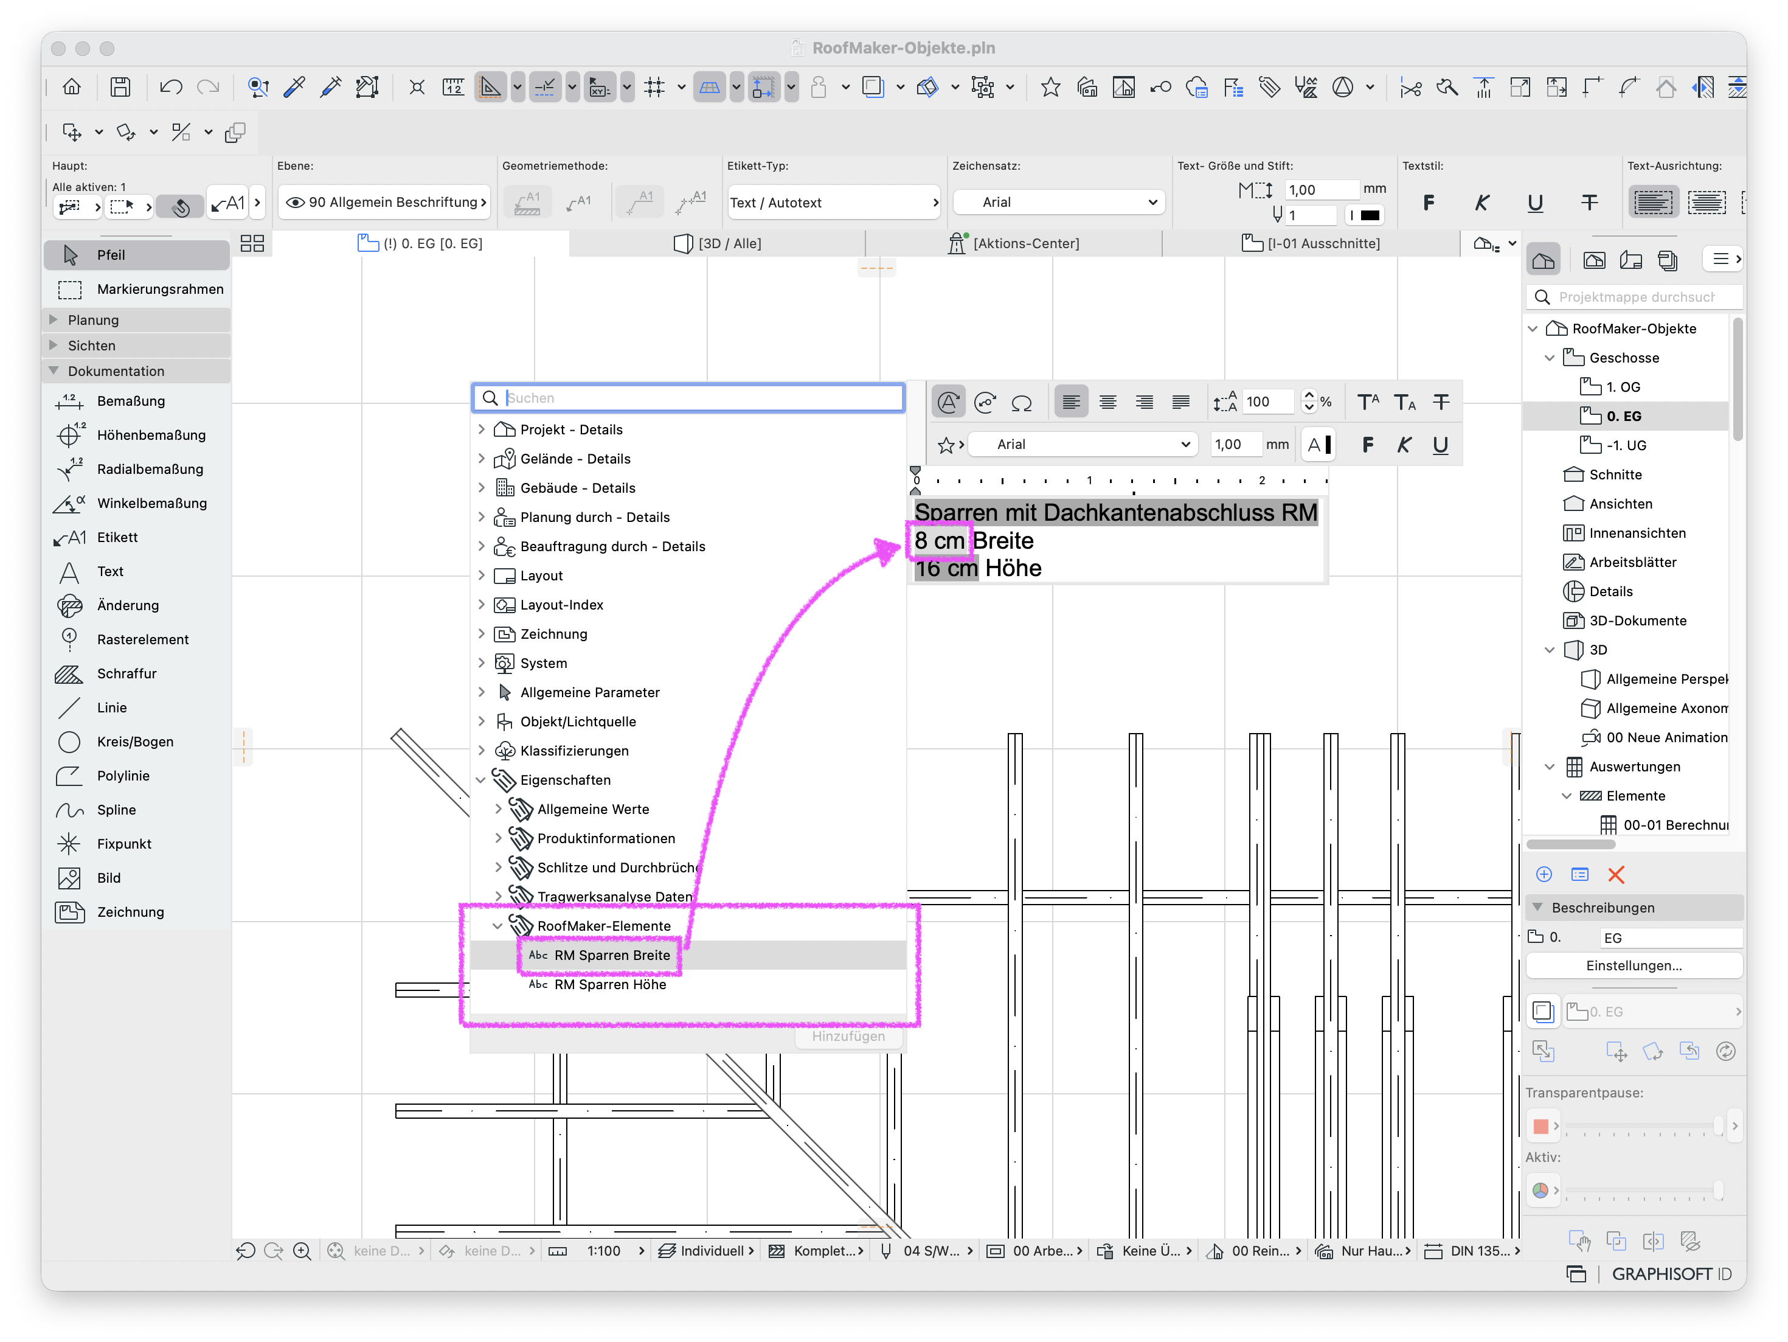Click the Save floppy disk icon
The width and height of the screenshot is (1788, 1342).
pyautogui.click(x=120, y=86)
